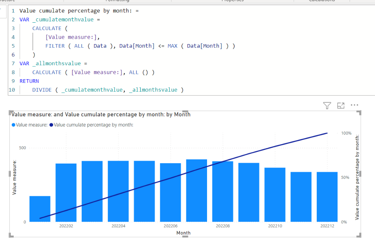Select the bar above 202210

(x=275, y=195)
